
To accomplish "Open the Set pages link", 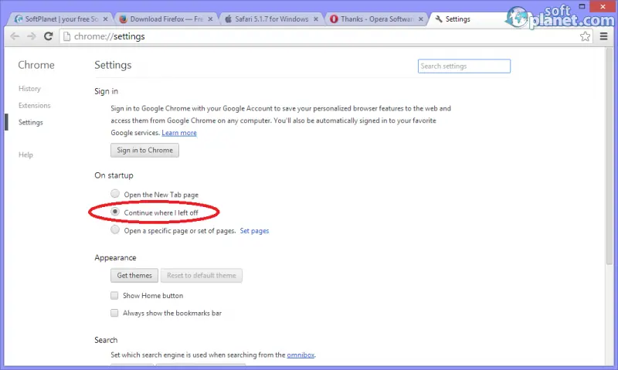I will pyautogui.click(x=254, y=231).
